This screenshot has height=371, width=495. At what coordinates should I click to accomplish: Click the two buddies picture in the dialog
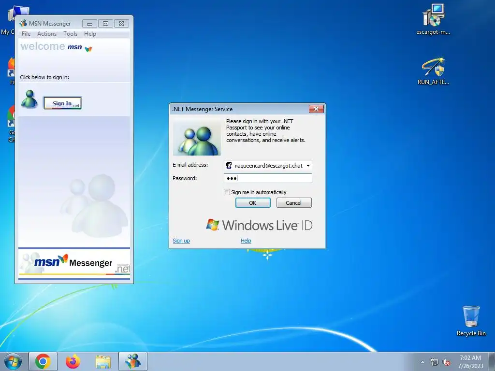pyautogui.click(x=197, y=137)
